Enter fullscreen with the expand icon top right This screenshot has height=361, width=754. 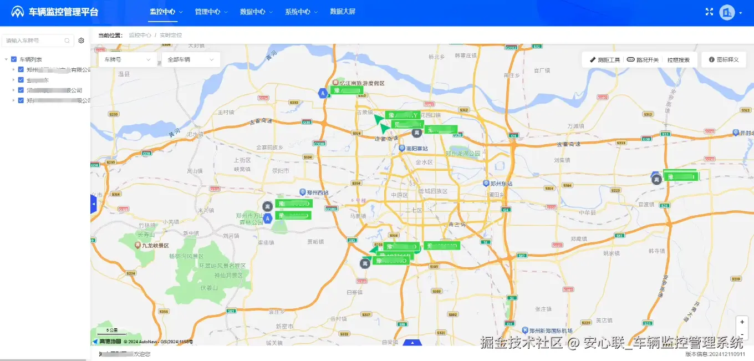[x=709, y=11]
